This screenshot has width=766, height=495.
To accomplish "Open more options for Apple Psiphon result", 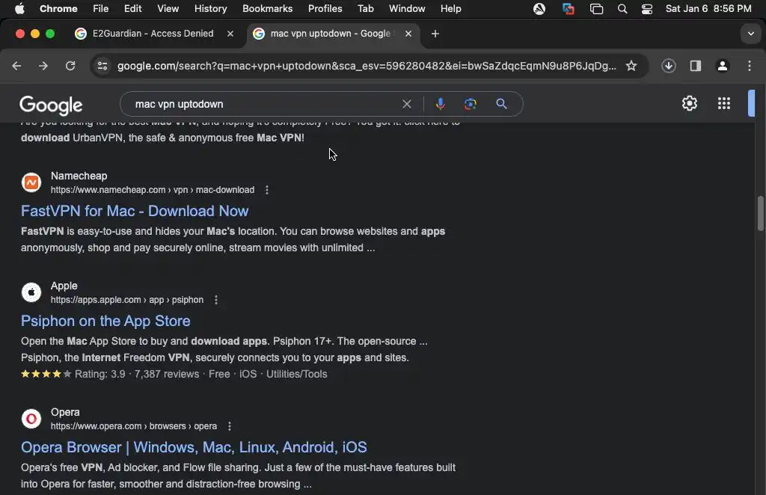I will tap(216, 300).
